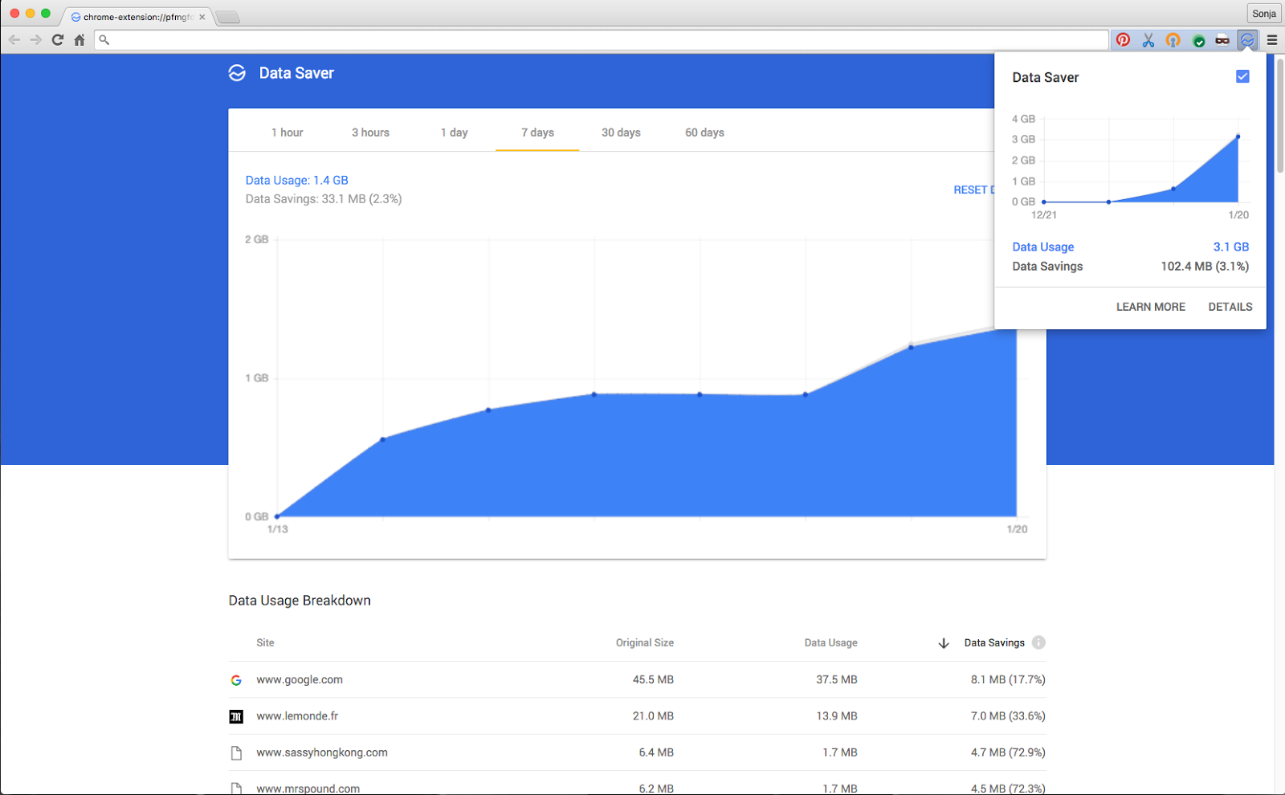Open the masked-face privacy extension
Viewport: 1285px width, 795px height.
[x=1222, y=39]
